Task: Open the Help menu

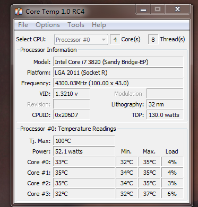Action: click(x=99, y=25)
